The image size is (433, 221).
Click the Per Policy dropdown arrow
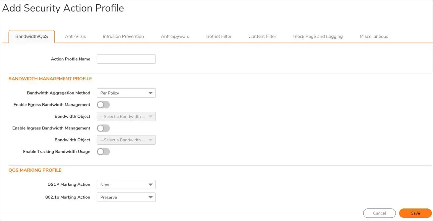151,93
